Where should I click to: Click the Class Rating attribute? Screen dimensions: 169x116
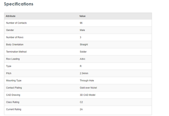13,102
